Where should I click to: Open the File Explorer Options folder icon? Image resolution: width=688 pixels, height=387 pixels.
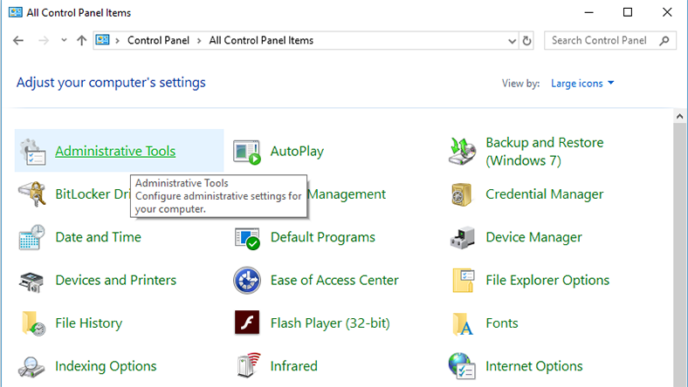(x=464, y=280)
